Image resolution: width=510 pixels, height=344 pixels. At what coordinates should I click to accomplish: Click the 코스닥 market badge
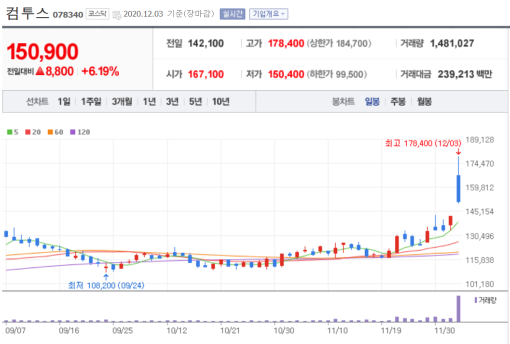pyautogui.click(x=97, y=14)
